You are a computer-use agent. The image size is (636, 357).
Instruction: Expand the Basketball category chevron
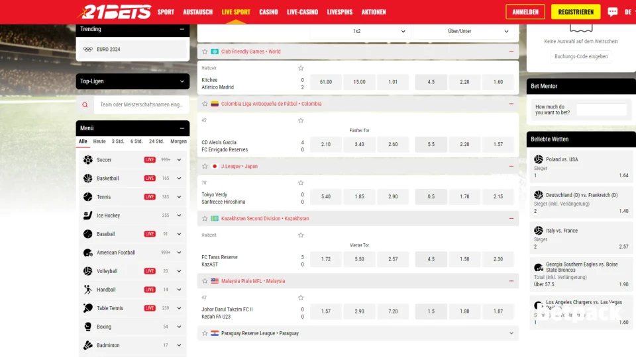click(x=179, y=178)
